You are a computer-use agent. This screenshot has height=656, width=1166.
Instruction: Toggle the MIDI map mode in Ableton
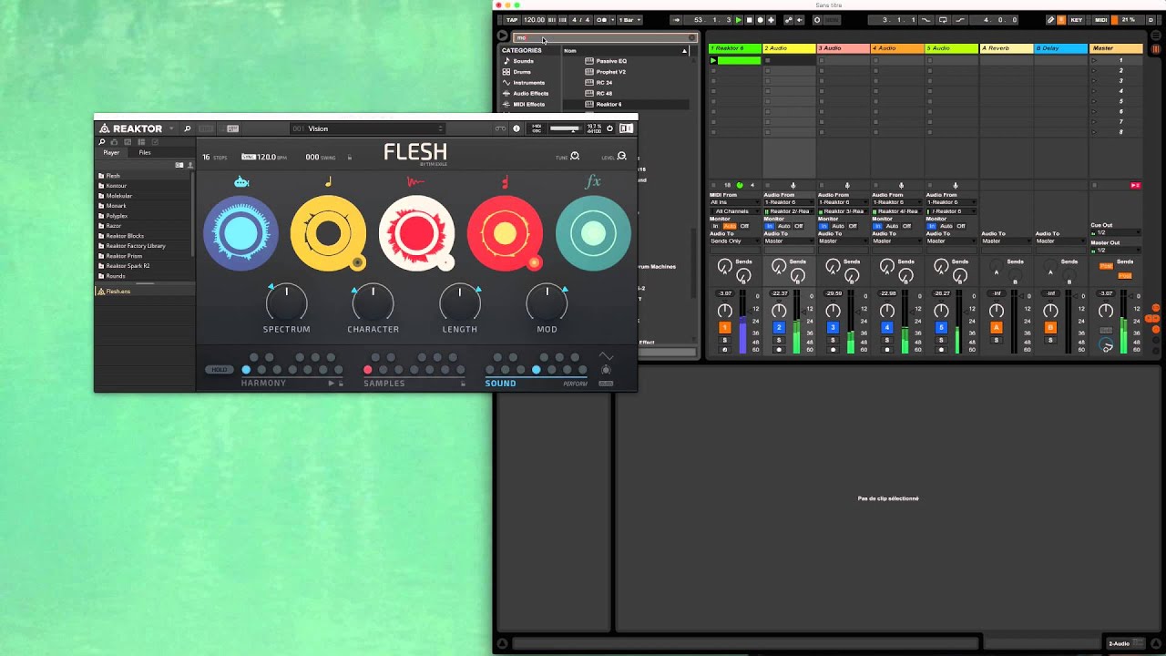point(1100,19)
